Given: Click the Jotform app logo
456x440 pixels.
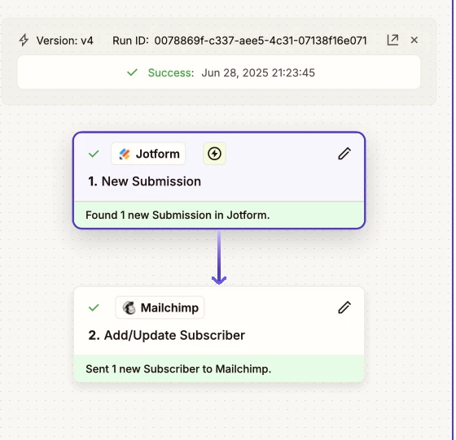Looking at the screenshot, I should pyautogui.click(x=125, y=154).
